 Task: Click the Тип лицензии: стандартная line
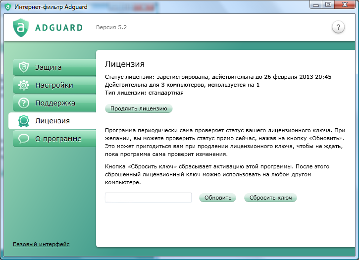click(x=144, y=93)
